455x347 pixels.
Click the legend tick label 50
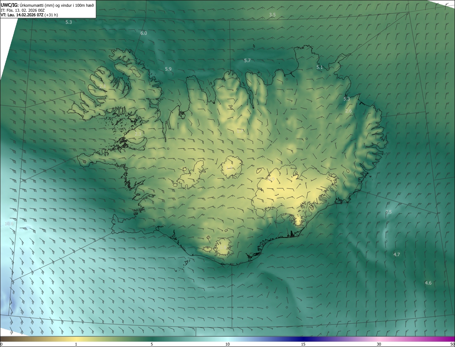[452, 344]
